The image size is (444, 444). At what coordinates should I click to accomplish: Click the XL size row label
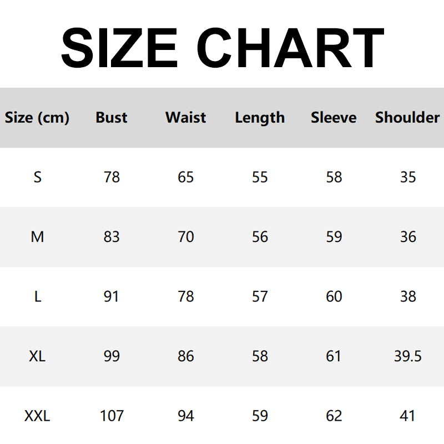37,356
